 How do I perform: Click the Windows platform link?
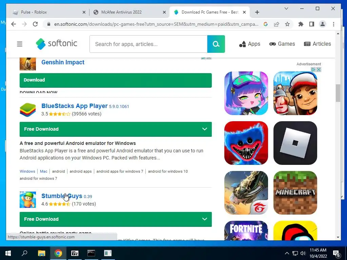[27, 171]
